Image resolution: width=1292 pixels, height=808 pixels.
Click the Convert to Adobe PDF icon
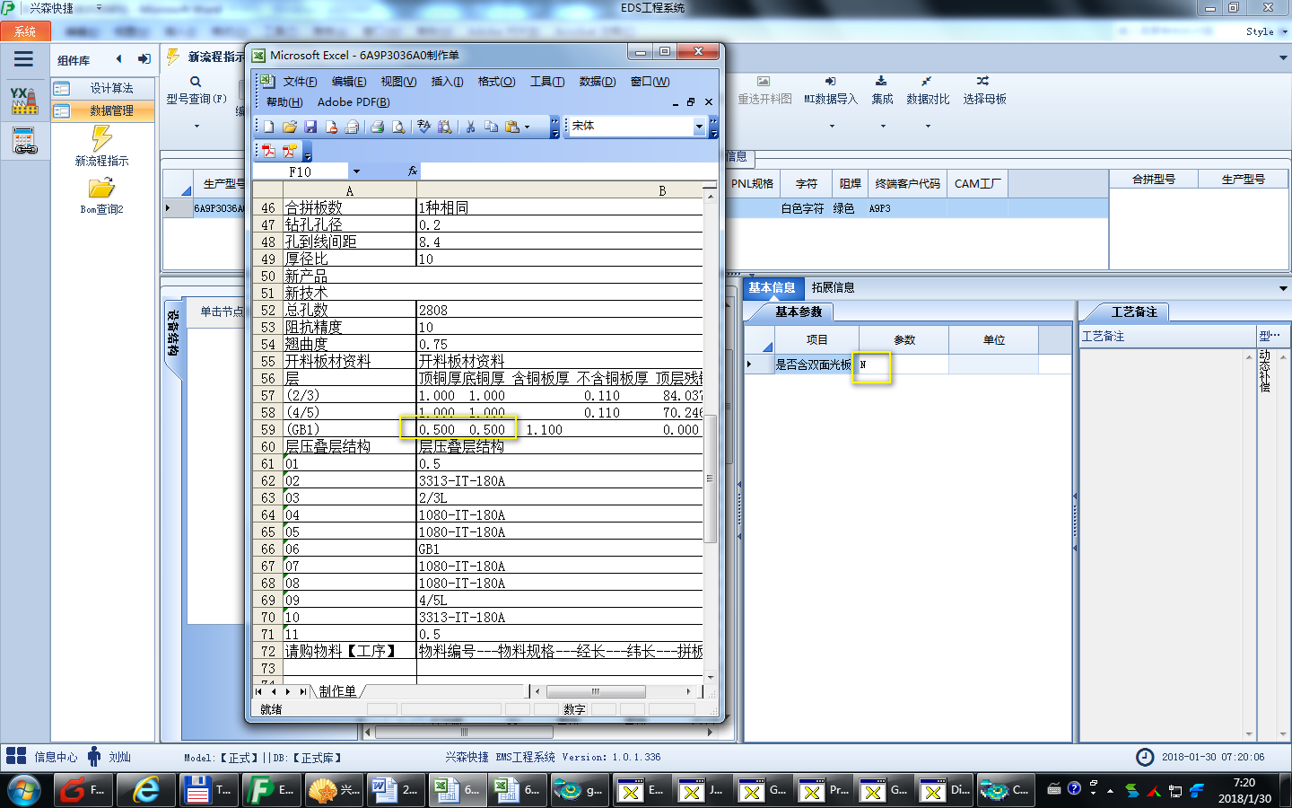268,151
